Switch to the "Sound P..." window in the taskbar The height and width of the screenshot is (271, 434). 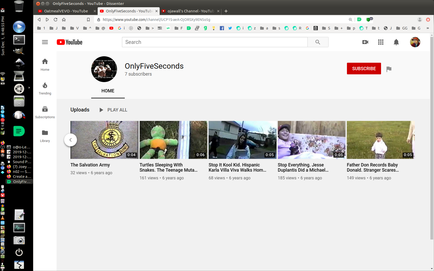click(x=19, y=162)
